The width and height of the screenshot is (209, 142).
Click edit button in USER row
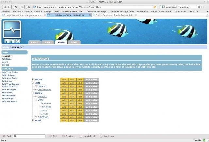[x=72, y=83]
